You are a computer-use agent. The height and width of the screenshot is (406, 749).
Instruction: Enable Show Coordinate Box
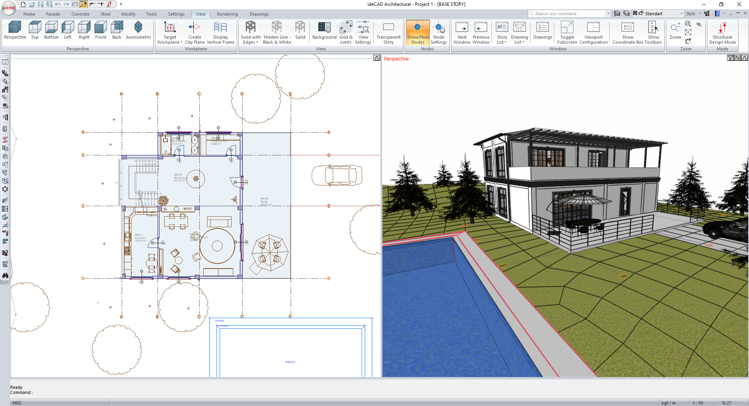[627, 32]
